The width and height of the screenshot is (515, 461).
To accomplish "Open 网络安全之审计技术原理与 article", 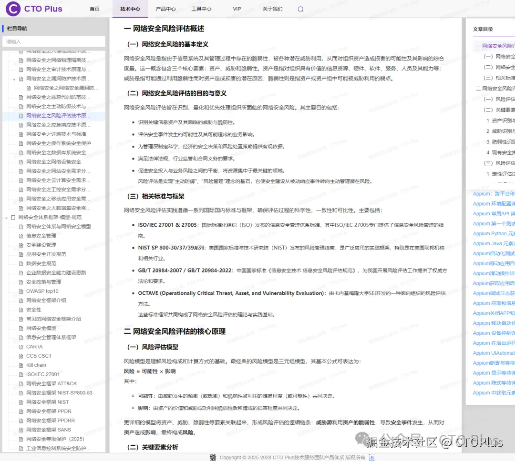I will click(58, 70).
